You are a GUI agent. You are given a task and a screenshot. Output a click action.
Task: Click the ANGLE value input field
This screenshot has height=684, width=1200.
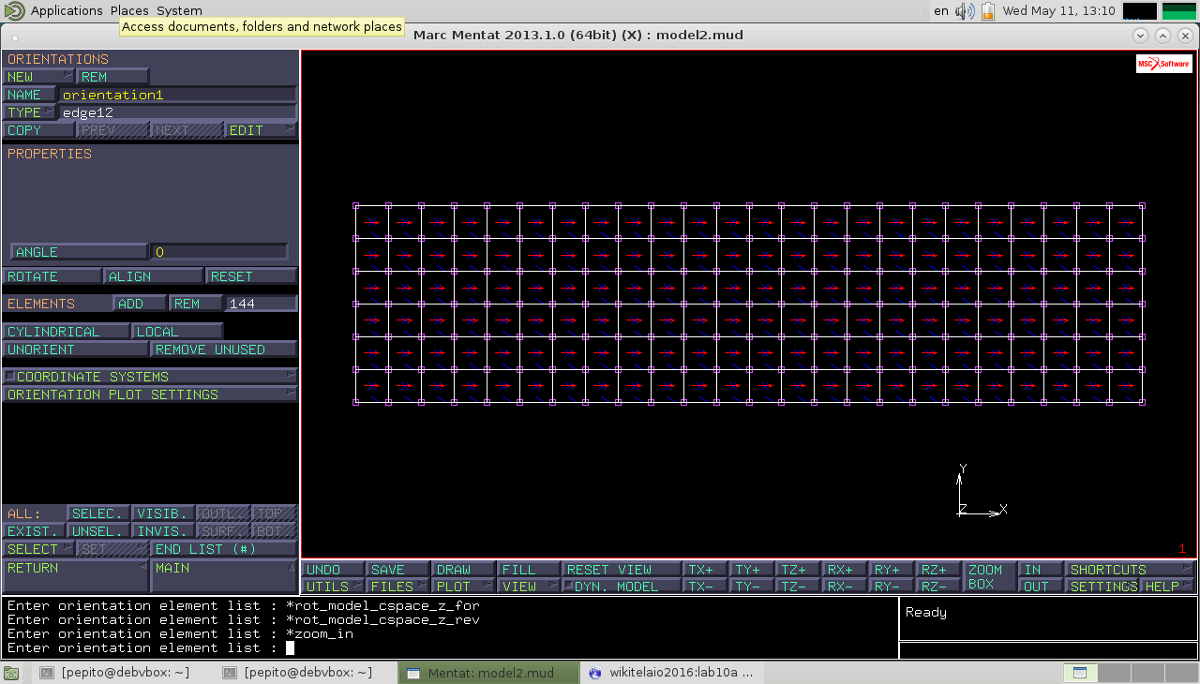[x=219, y=252]
